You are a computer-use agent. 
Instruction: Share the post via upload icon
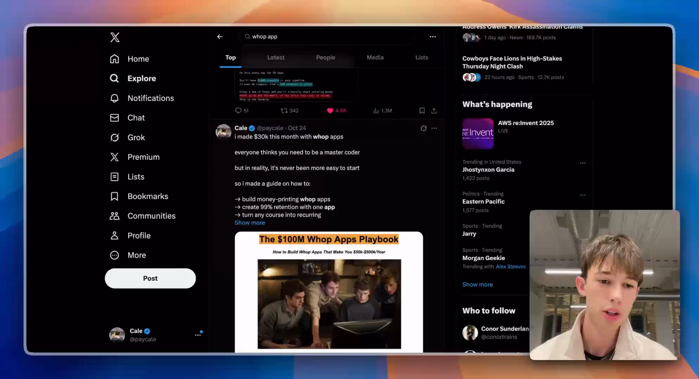point(434,111)
